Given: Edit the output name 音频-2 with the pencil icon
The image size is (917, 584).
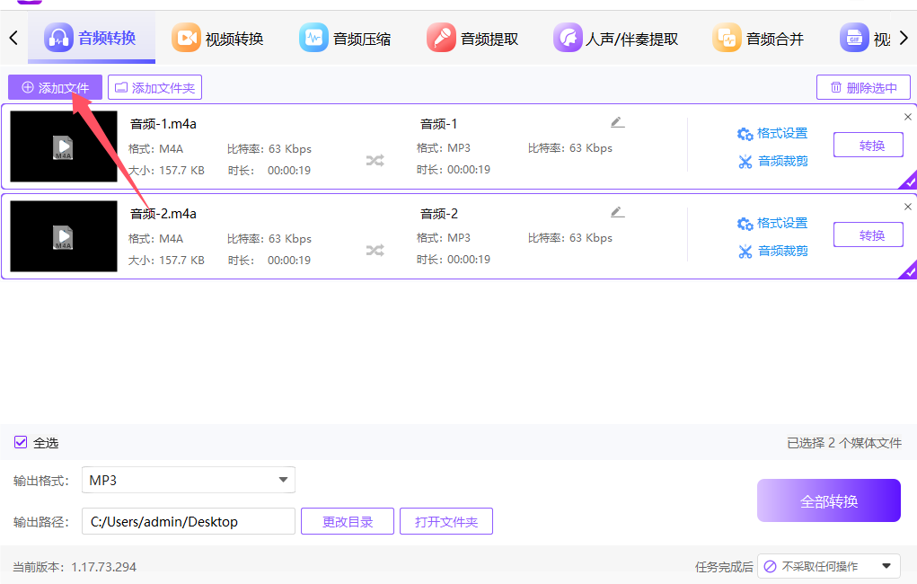Looking at the screenshot, I should 618,212.
